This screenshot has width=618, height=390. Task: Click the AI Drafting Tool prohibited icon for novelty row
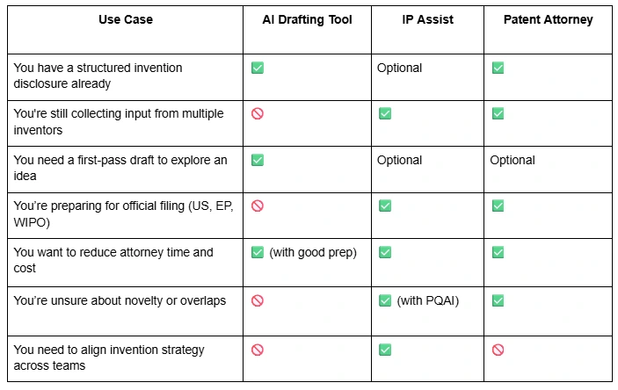(x=258, y=300)
